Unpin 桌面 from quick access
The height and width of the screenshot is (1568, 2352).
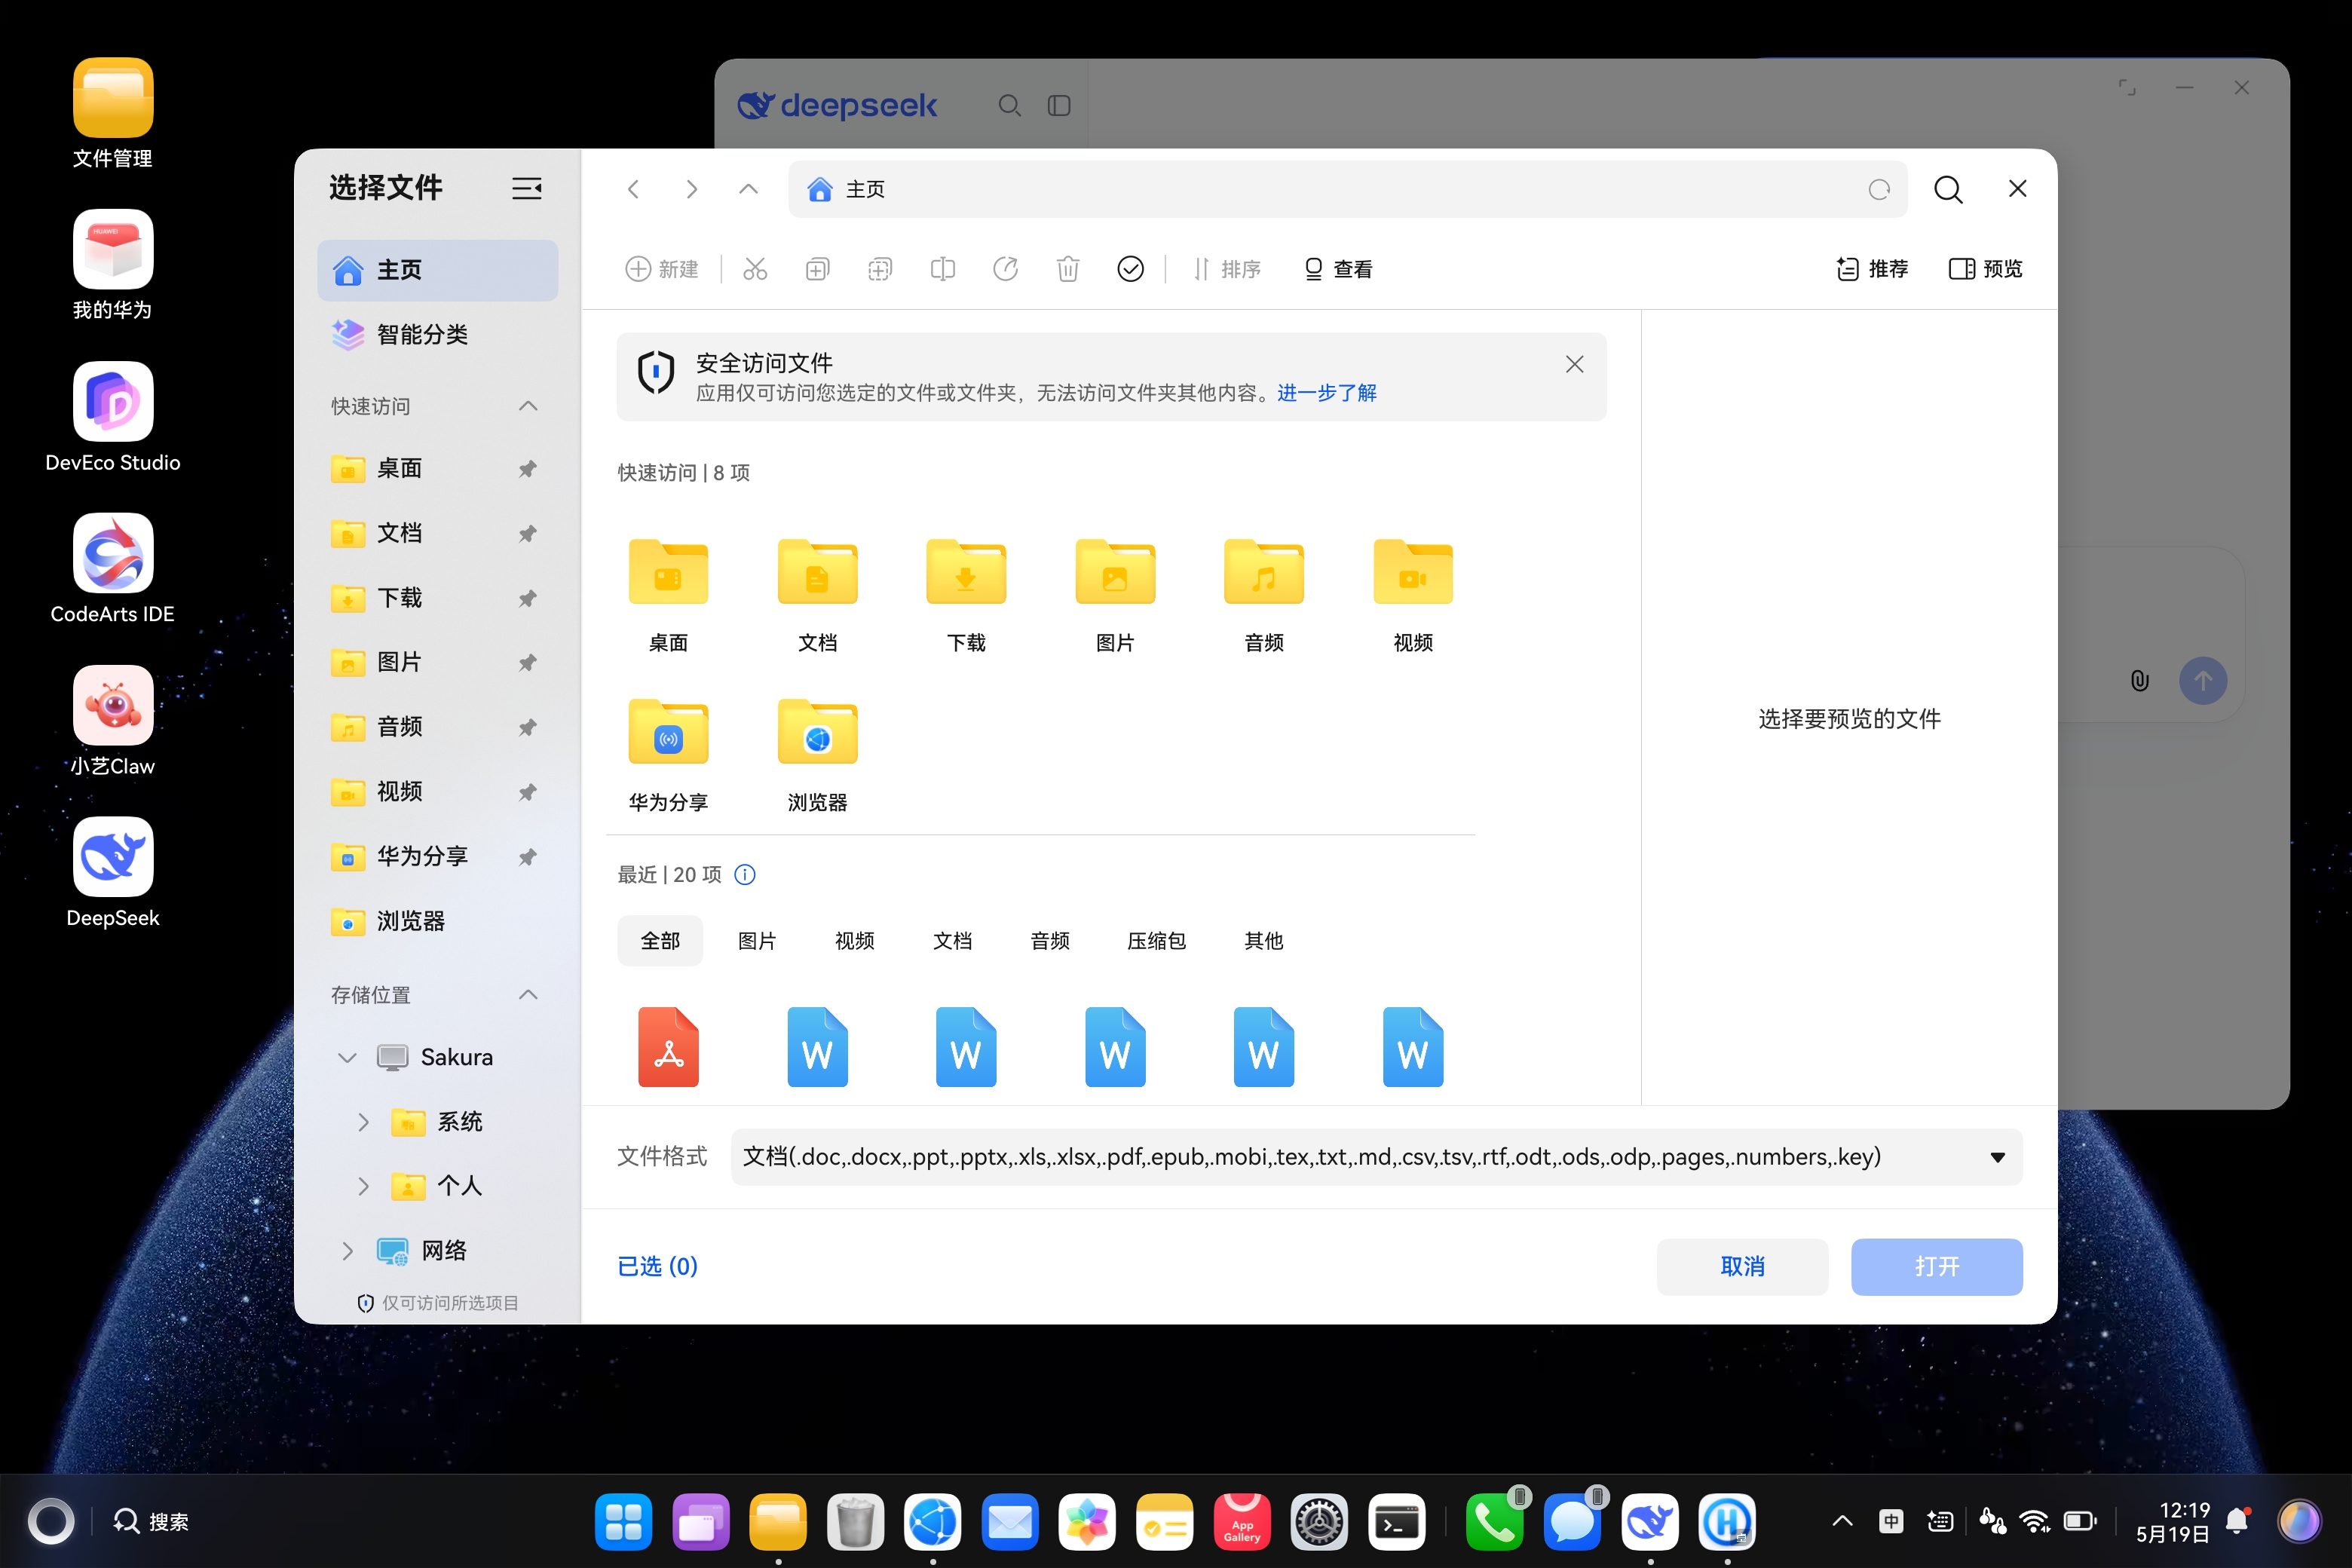527,469
